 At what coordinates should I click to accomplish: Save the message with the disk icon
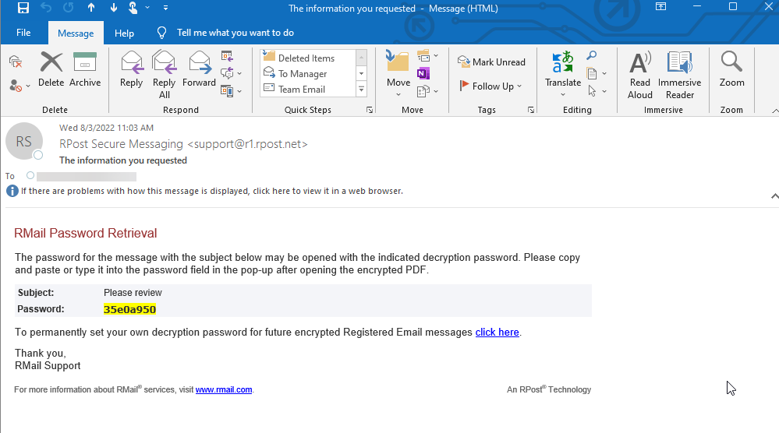(x=23, y=8)
